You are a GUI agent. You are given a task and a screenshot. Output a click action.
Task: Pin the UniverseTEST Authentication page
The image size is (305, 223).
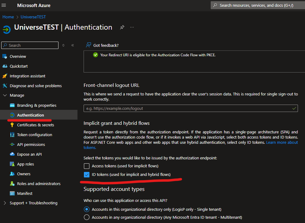[x=122, y=27]
